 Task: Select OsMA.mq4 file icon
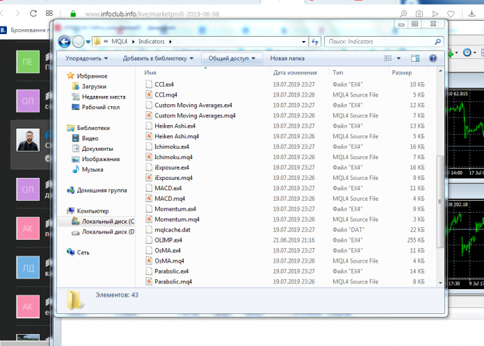(149, 261)
